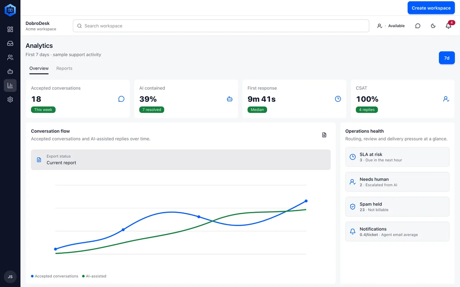Open the 7d time range selector
The image size is (460, 287).
point(447,58)
